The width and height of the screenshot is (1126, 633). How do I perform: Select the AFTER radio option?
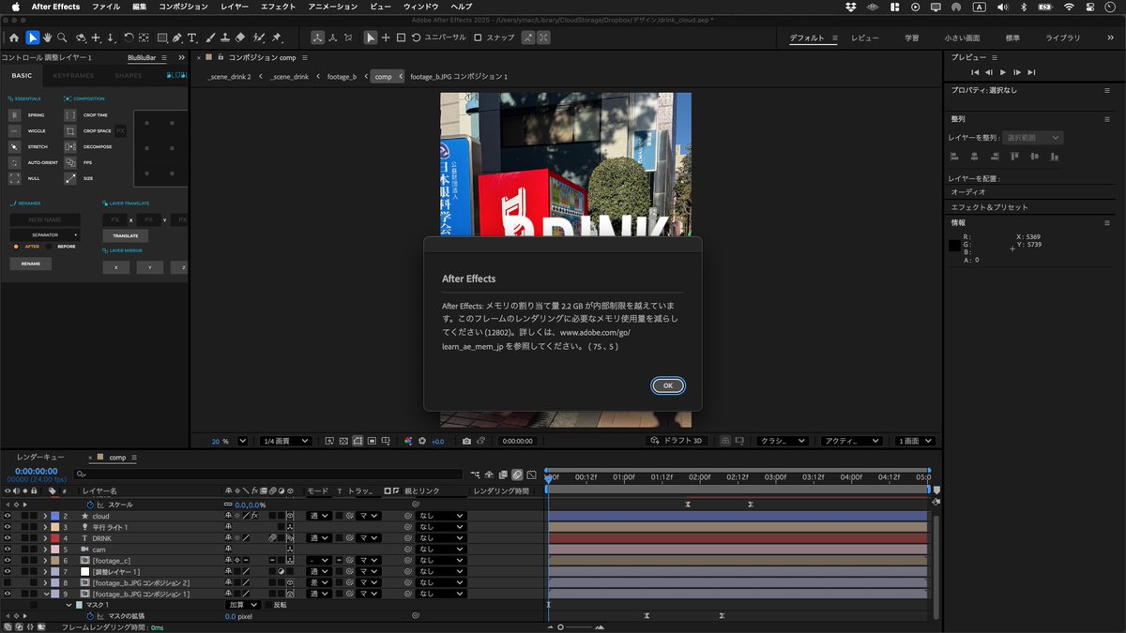click(16, 247)
